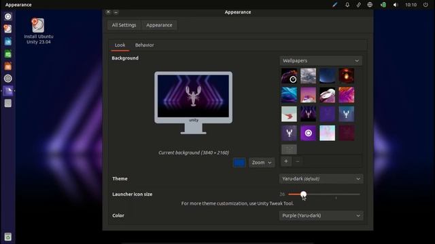The height and width of the screenshot is (244, 435).
Task: Select the red bird on pale wallpaper
Action: [x=289, y=114]
